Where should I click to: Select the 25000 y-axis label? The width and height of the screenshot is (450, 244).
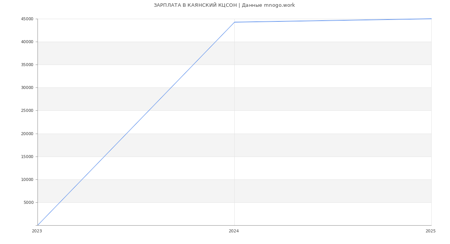tap(27, 111)
